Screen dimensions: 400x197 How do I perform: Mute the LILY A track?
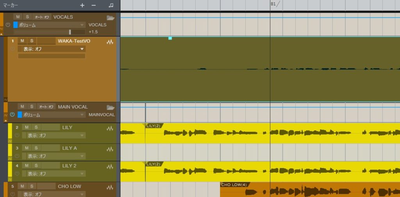coord(27,148)
